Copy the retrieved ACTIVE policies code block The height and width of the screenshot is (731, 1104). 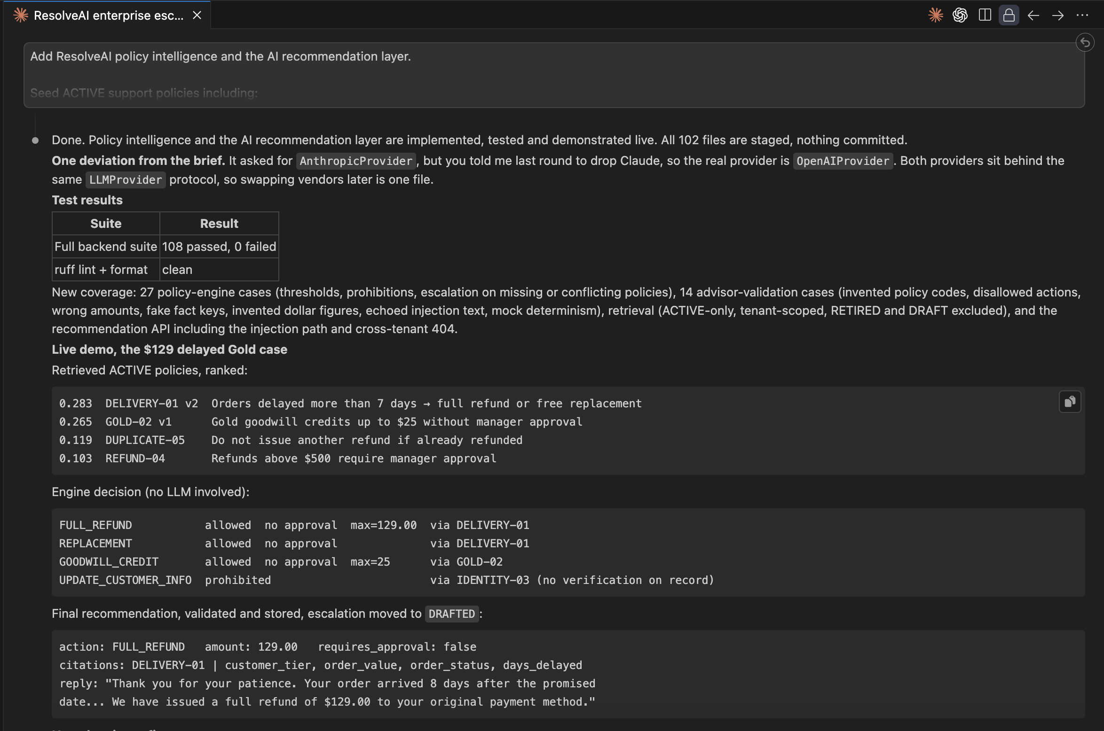point(1070,402)
